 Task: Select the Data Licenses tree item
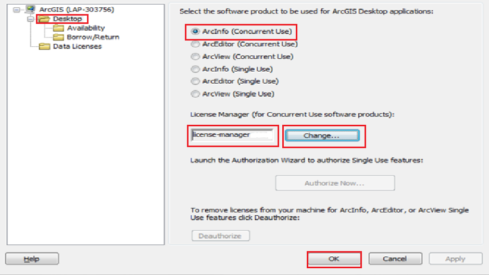tap(77, 47)
